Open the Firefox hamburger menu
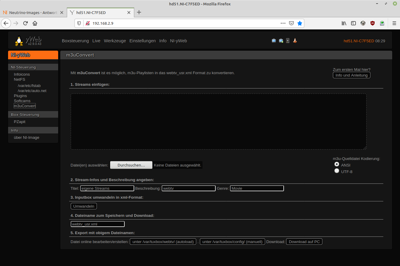The image size is (400, 266). point(394,23)
